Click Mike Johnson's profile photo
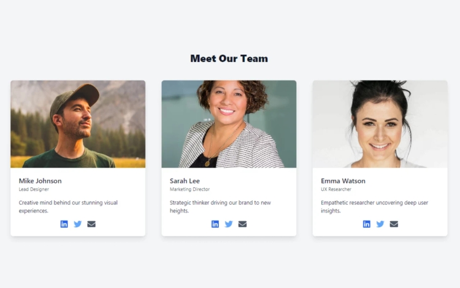This screenshot has height=288, width=460. (x=78, y=124)
